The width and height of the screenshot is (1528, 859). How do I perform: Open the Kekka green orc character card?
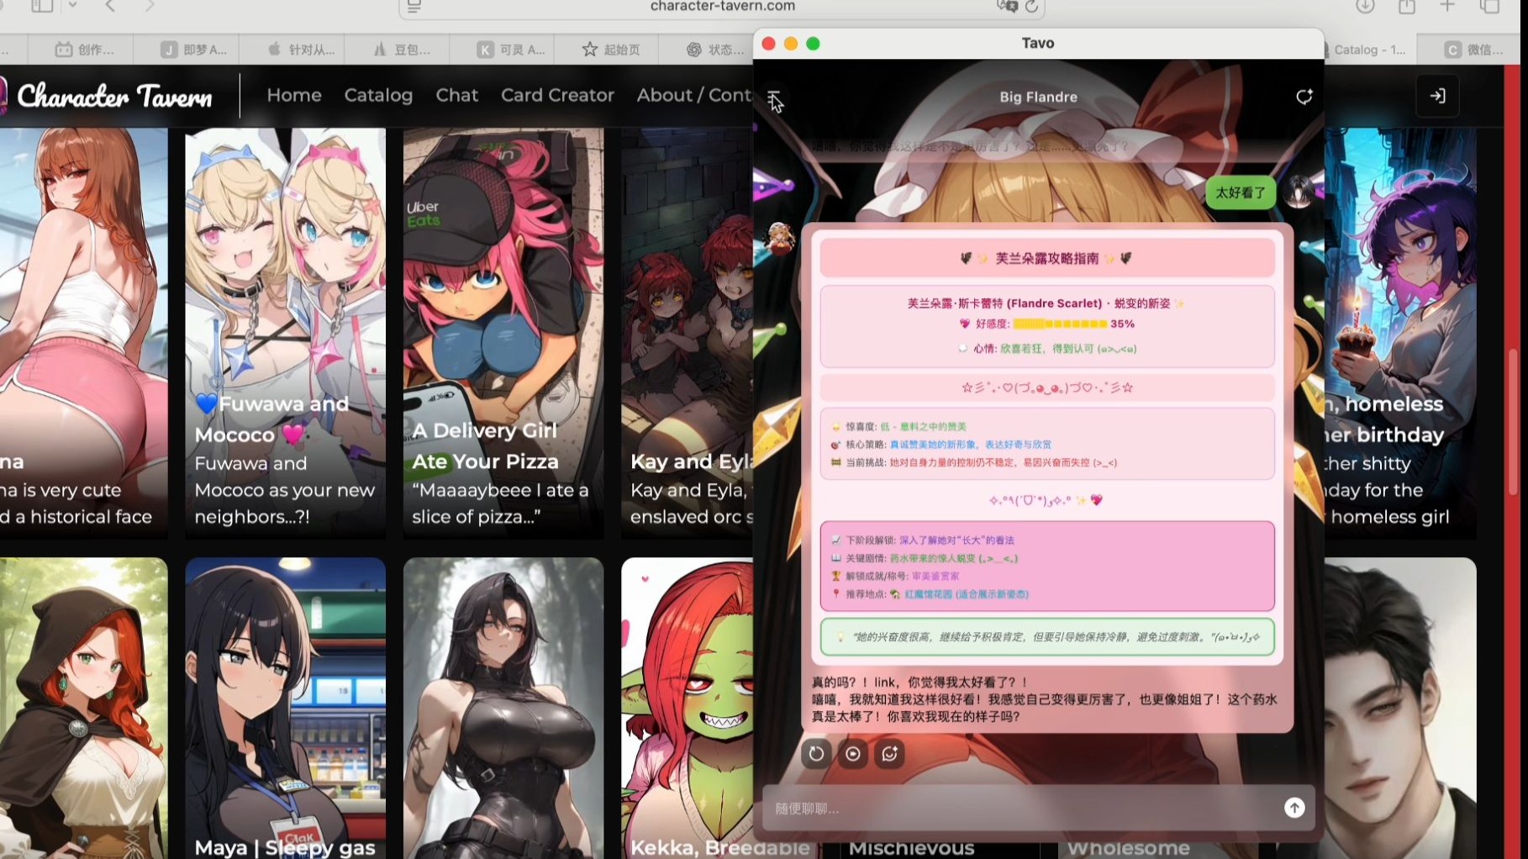[x=687, y=708]
